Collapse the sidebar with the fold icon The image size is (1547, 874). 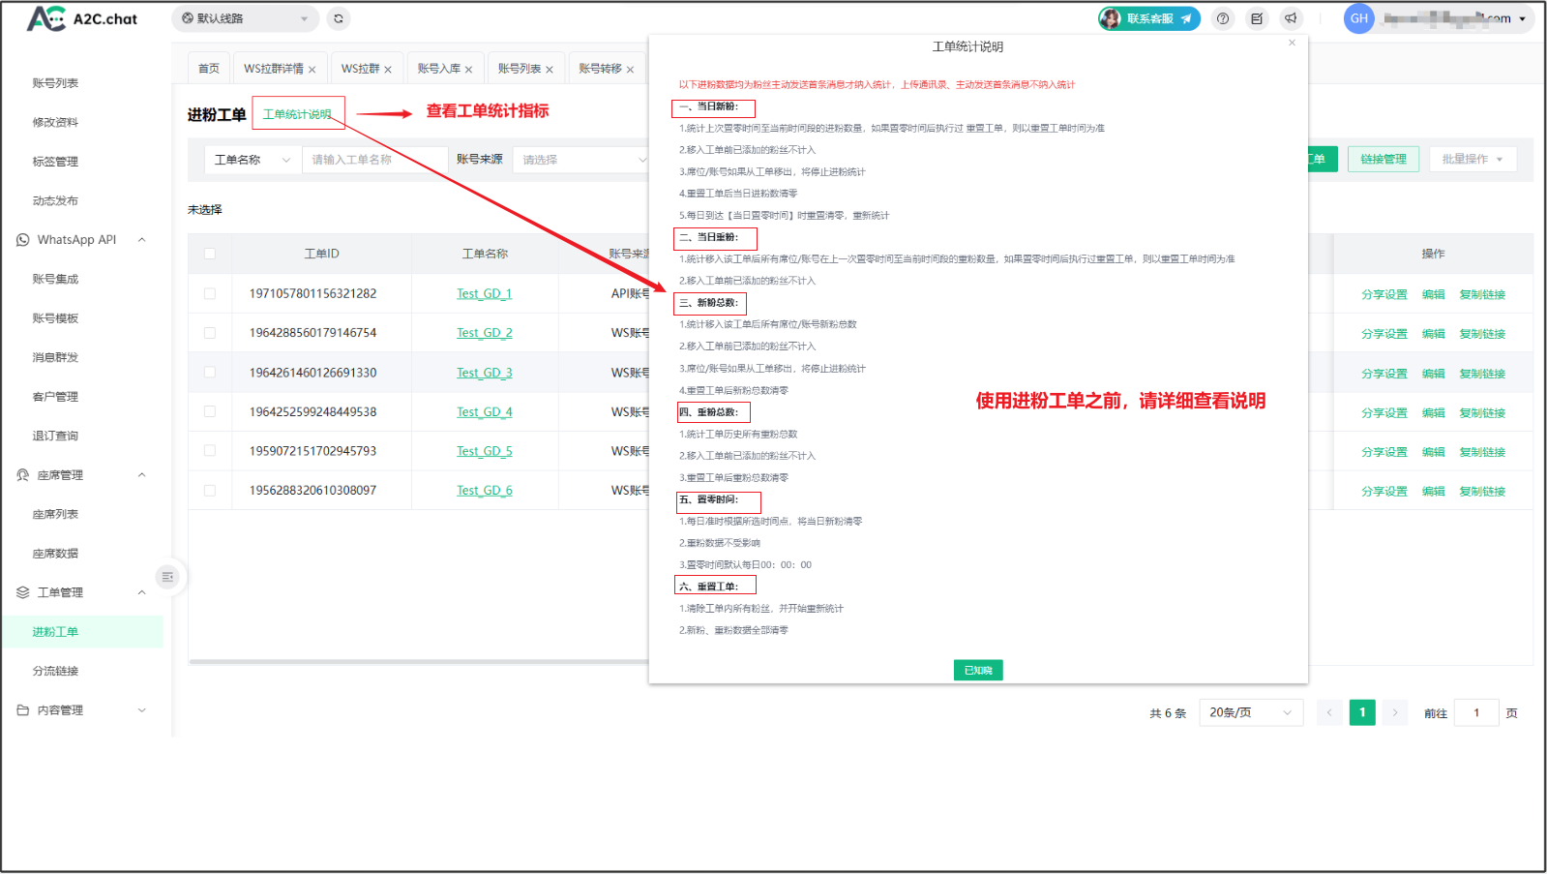click(167, 577)
